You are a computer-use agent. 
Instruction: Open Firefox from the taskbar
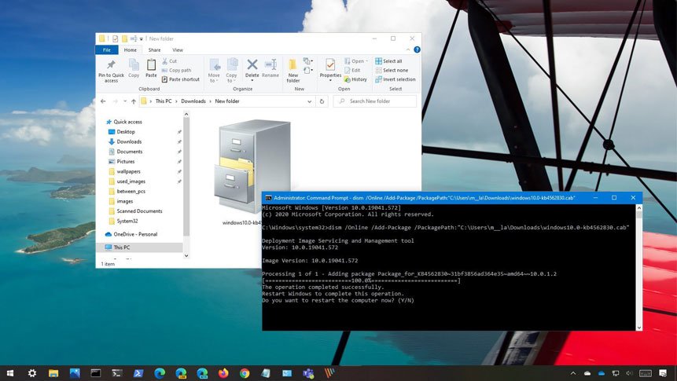click(223, 373)
